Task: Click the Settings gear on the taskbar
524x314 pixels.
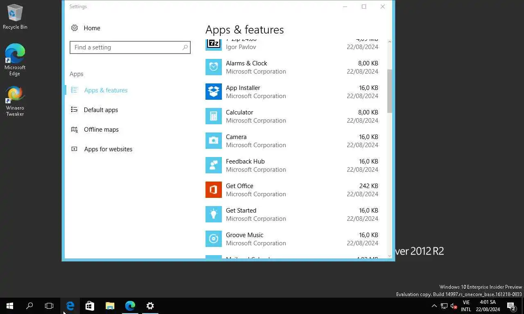Action: (150, 306)
